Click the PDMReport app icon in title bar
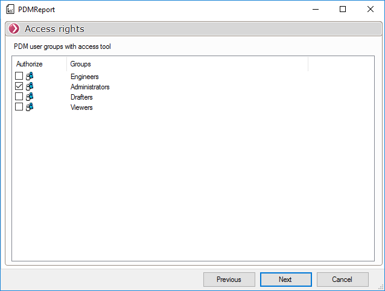 pos(10,9)
